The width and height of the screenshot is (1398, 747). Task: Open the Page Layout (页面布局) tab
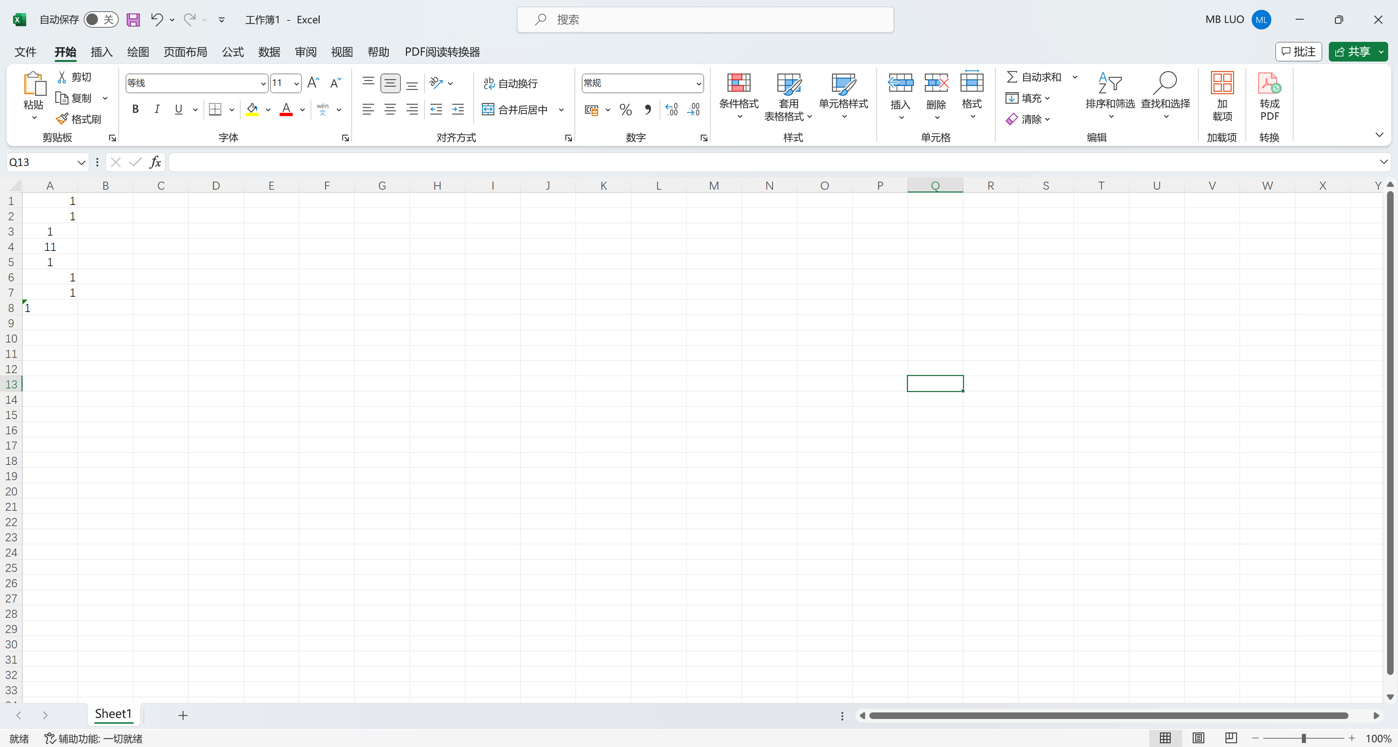coord(186,52)
